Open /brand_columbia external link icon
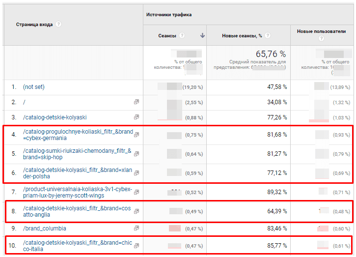Image resolution: width=356 pixels, height=257 pixels. coord(137,228)
